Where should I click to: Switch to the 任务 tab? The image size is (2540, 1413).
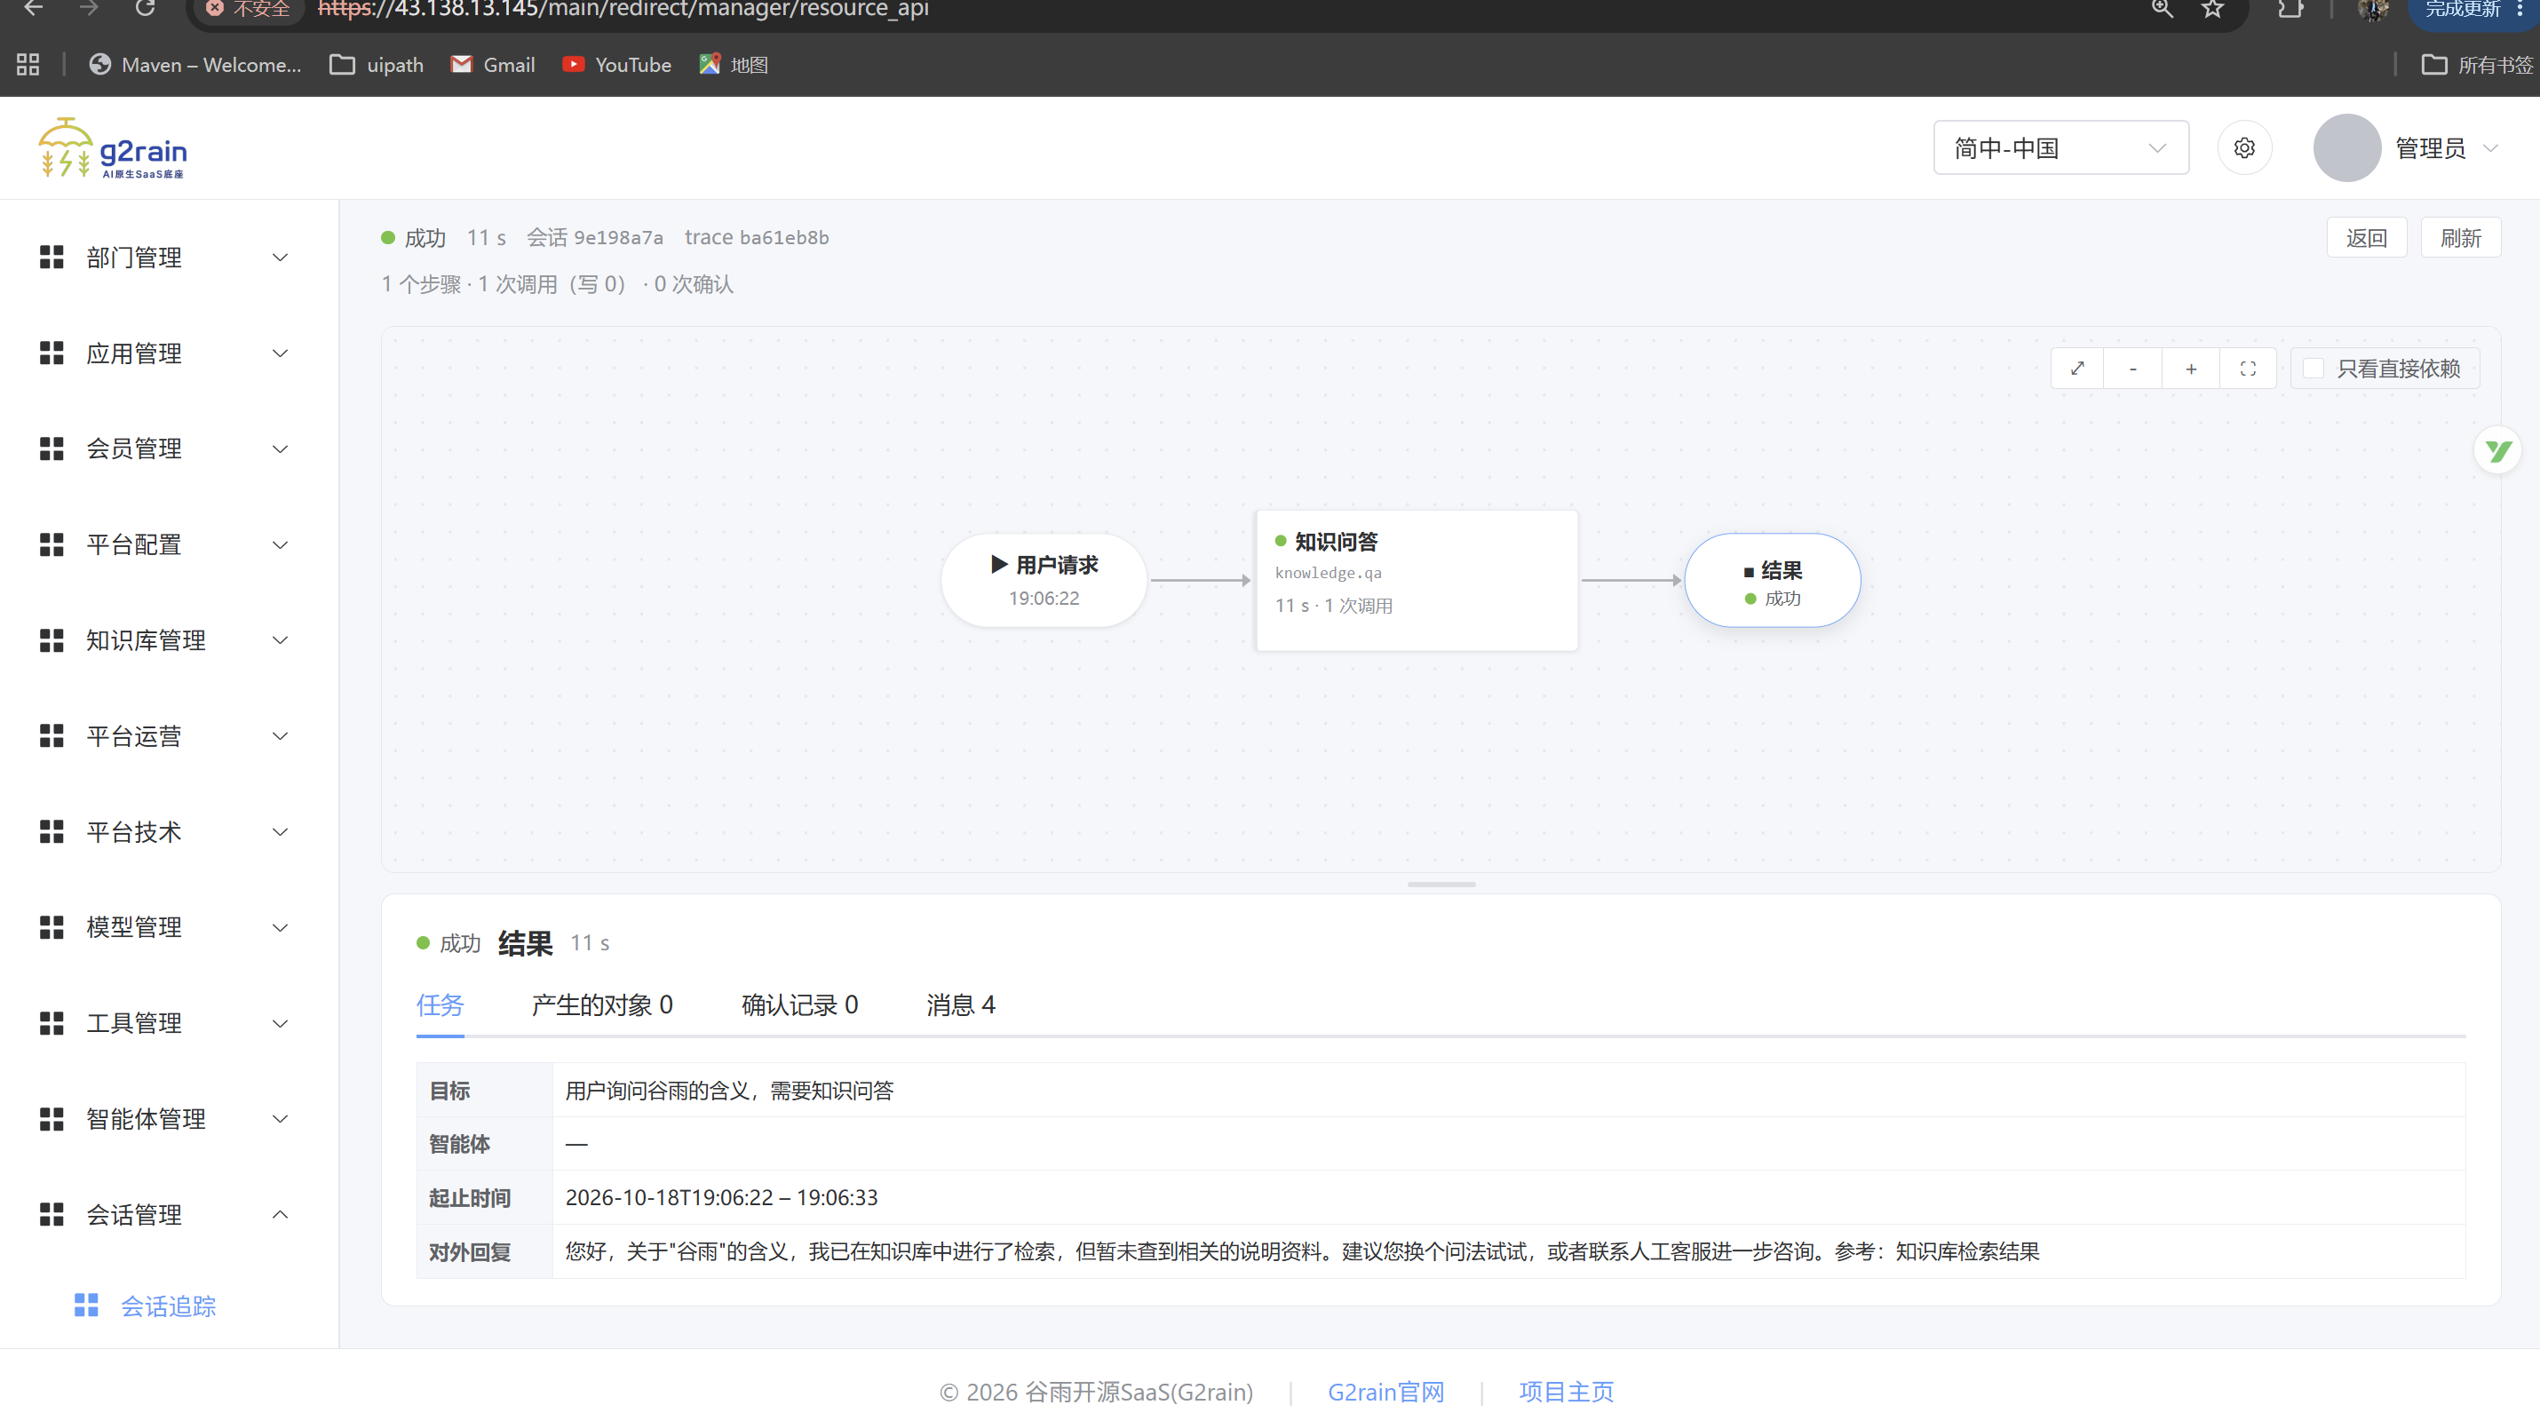pos(440,1004)
